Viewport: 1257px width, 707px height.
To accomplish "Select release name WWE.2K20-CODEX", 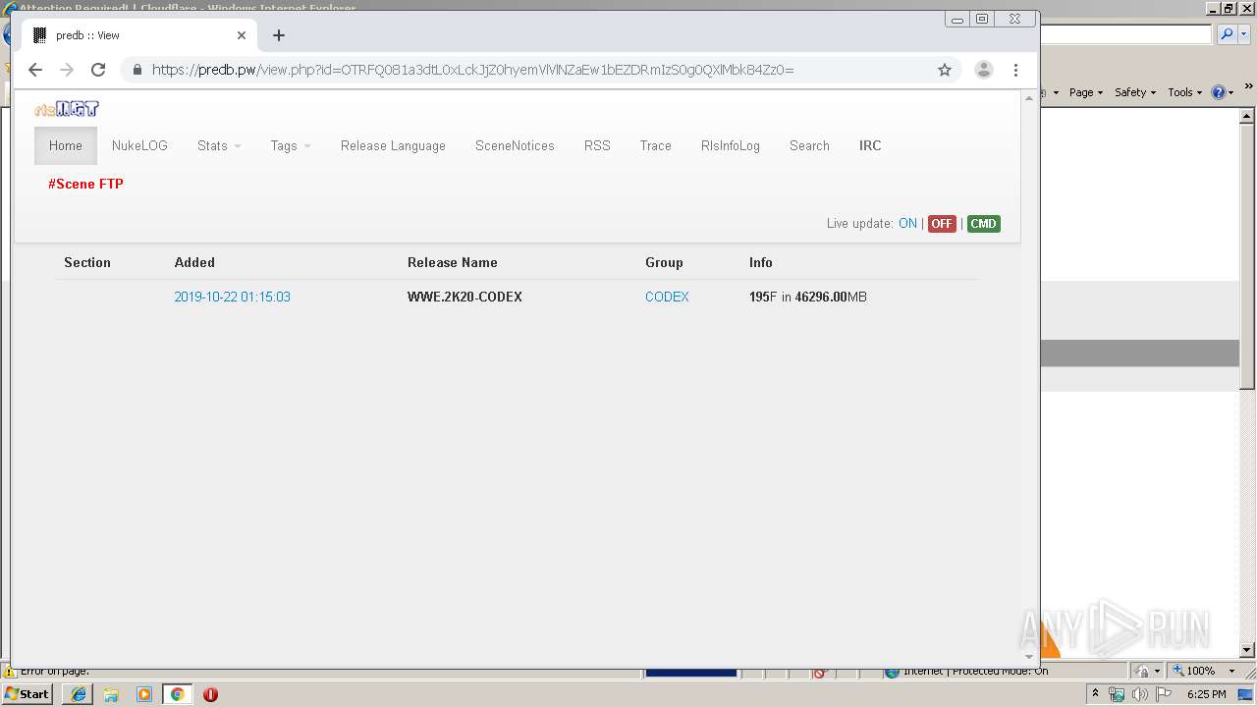I will tap(465, 297).
